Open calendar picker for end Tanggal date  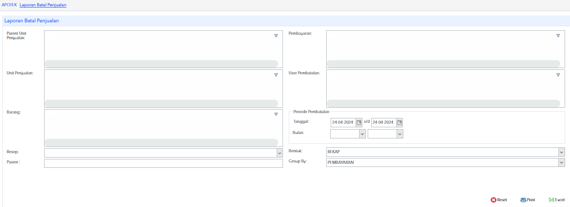(400, 122)
